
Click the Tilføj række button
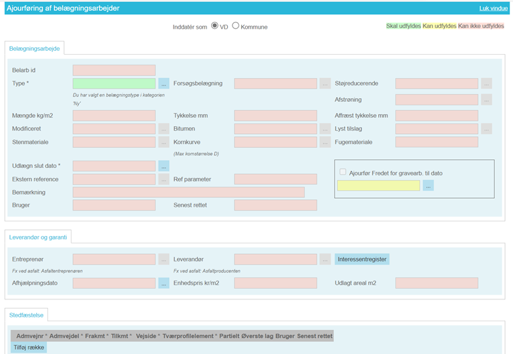(x=29, y=347)
